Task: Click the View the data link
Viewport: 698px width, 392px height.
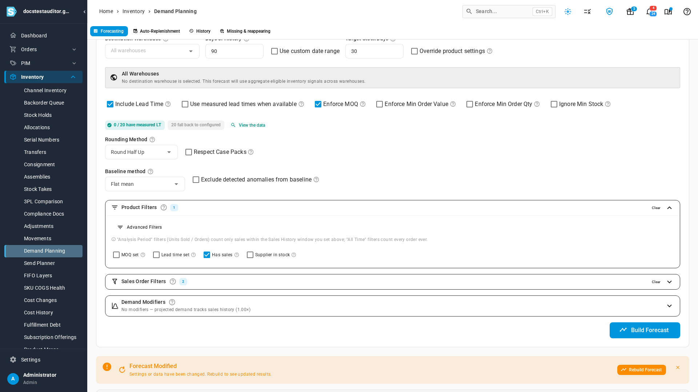Action: [x=248, y=125]
